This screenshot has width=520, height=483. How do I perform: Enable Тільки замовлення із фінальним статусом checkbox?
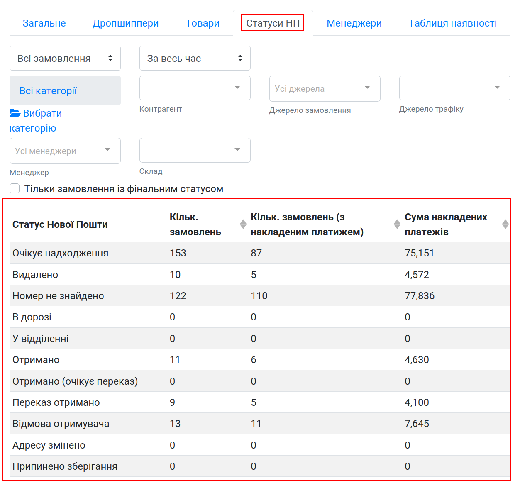(x=15, y=188)
